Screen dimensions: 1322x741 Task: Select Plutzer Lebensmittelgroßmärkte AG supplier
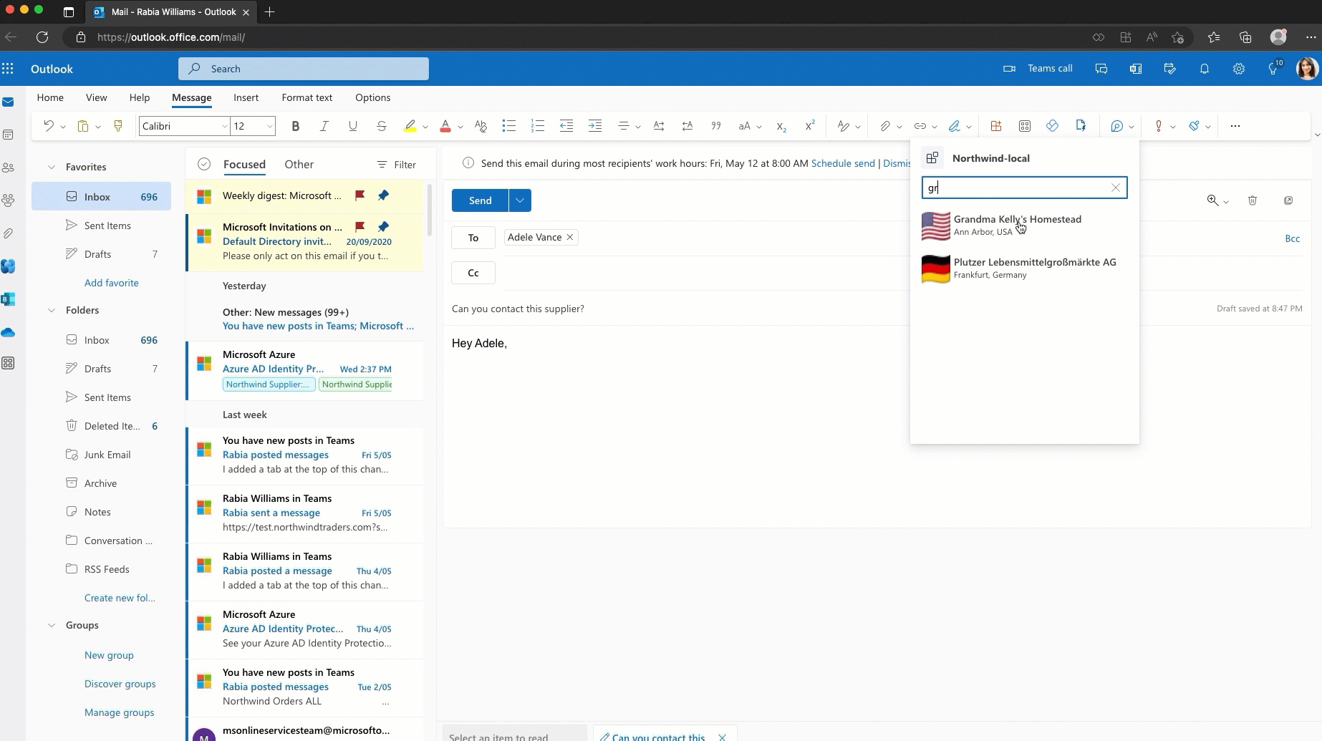[1024, 268]
